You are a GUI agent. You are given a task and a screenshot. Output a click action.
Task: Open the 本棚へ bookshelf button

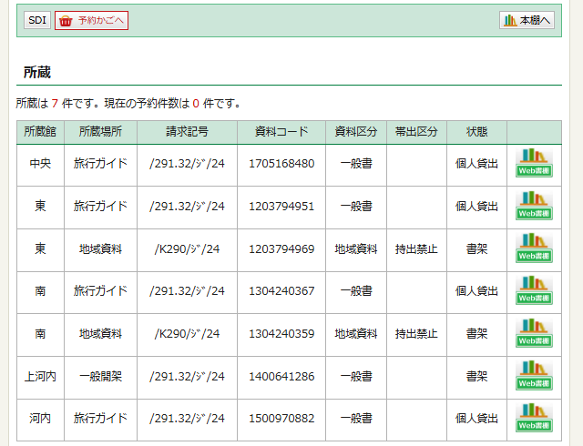527,20
